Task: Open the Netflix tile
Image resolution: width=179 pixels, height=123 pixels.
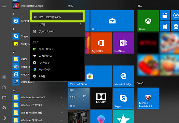Action: 148,43
